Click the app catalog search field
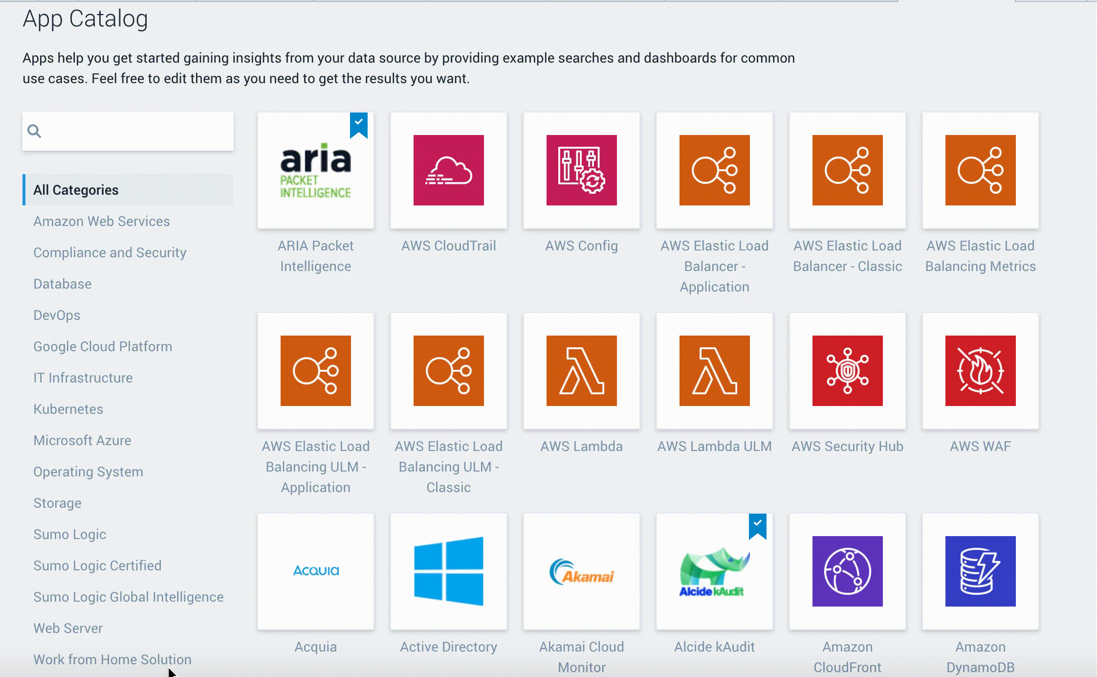The height and width of the screenshot is (677, 1097). click(x=137, y=131)
